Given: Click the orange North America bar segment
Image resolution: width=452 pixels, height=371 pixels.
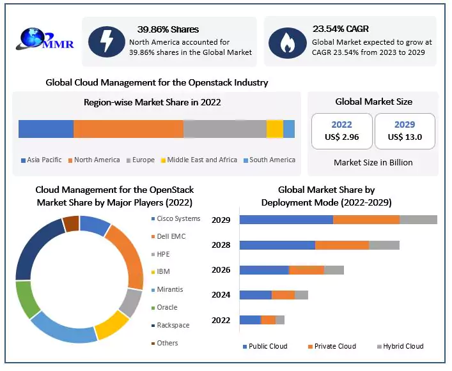Looking at the screenshot, I should point(128,128).
